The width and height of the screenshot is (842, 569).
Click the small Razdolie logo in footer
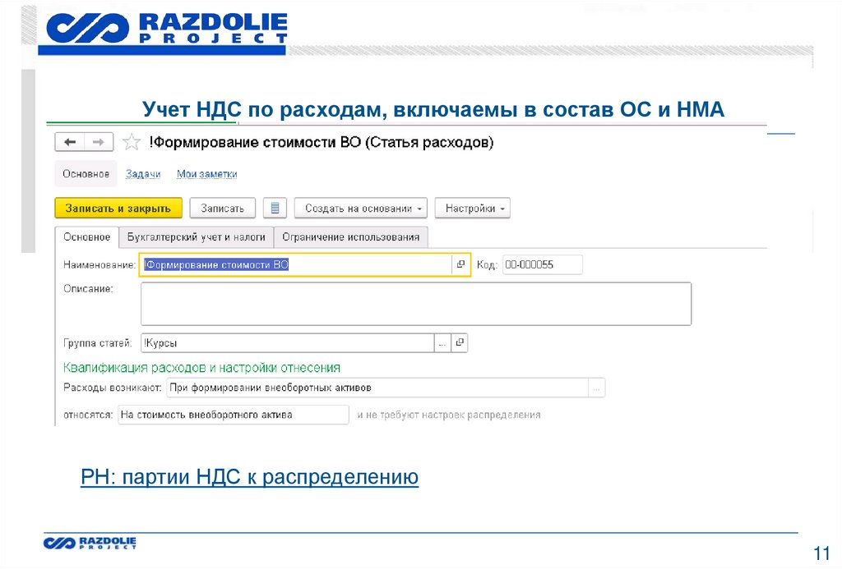click(x=90, y=543)
